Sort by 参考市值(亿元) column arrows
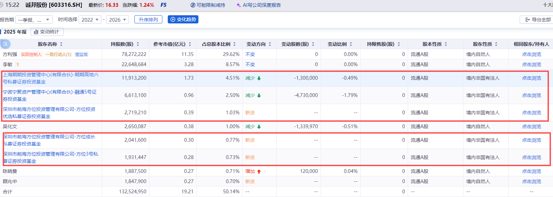 click(x=190, y=44)
